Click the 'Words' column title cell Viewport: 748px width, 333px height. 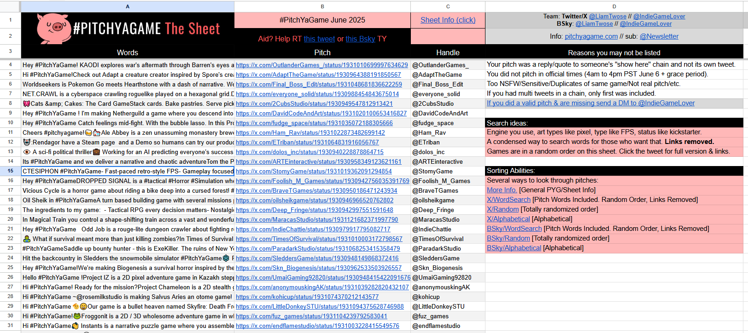[128, 52]
